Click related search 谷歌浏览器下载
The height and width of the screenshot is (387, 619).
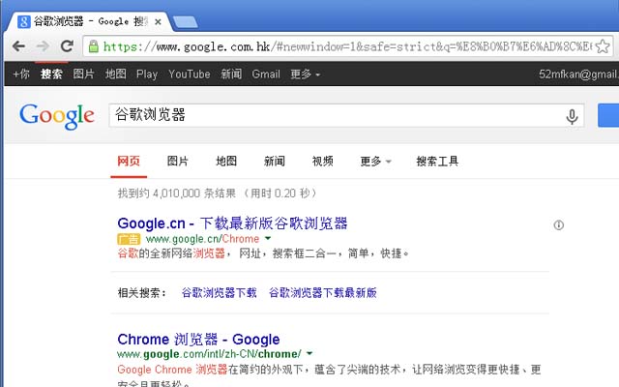[x=220, y=292]
